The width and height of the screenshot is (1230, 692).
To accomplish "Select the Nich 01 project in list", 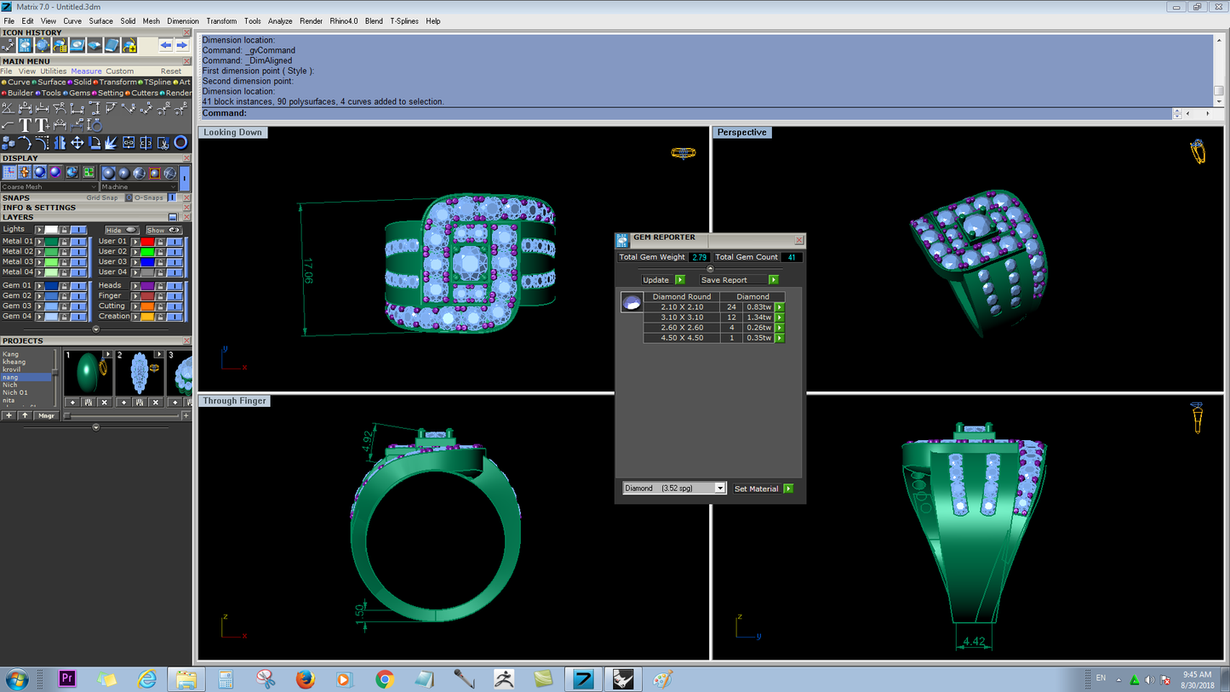I will (15, 392).
